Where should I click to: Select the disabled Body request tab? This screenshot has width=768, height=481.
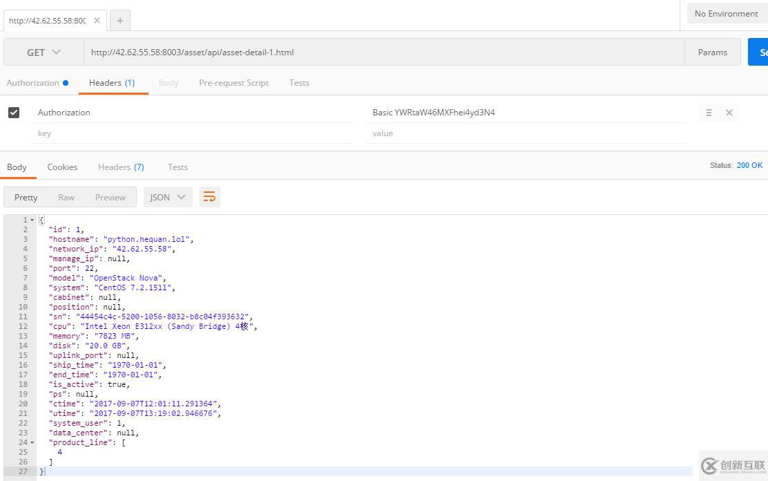point(169,83)
